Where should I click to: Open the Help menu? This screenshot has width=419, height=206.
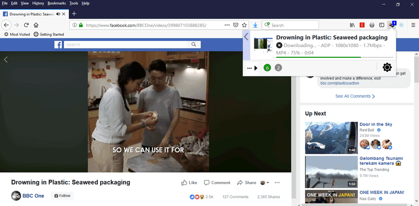click(x=85, y=4)
